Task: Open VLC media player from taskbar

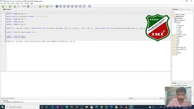Action: click(126, 107)
